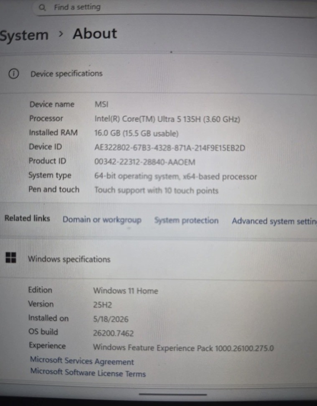Collapse the Windows specifications section header
This screenshot has width=317, height=406.
point(159,259)
